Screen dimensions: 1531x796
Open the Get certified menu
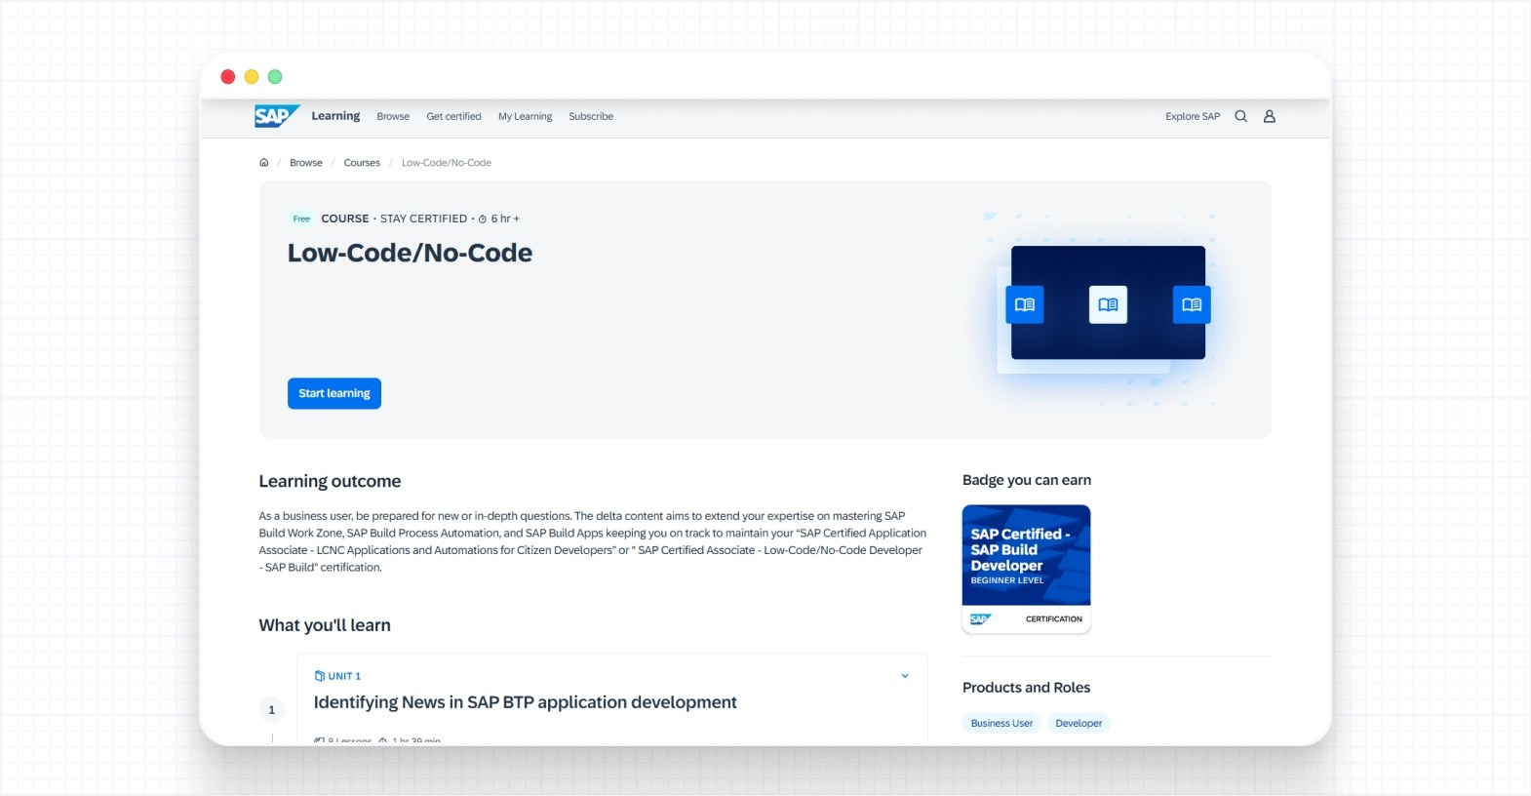pyautogui.click(x=453, y=116)
